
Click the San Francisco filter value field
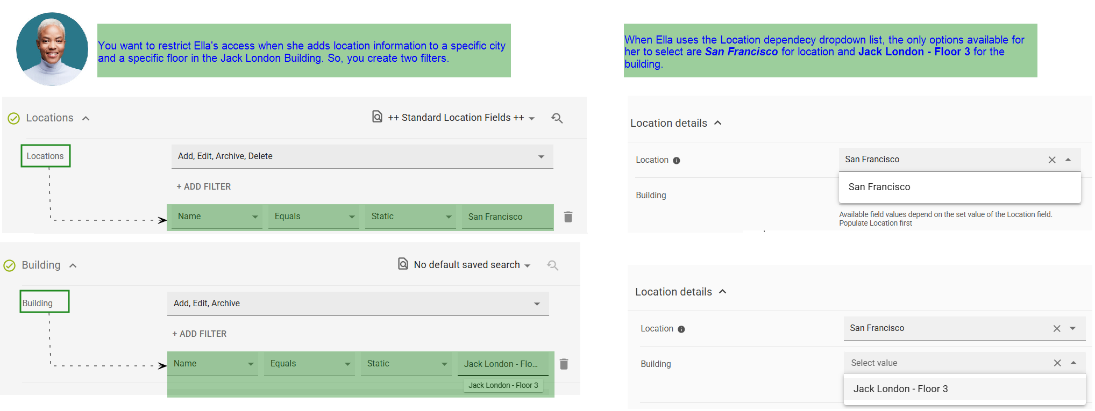[507, 217]
